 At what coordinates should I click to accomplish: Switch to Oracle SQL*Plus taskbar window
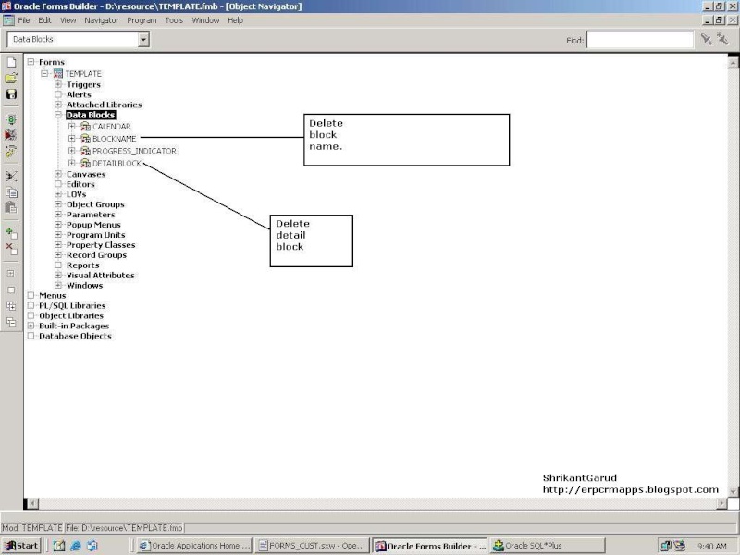548,546
